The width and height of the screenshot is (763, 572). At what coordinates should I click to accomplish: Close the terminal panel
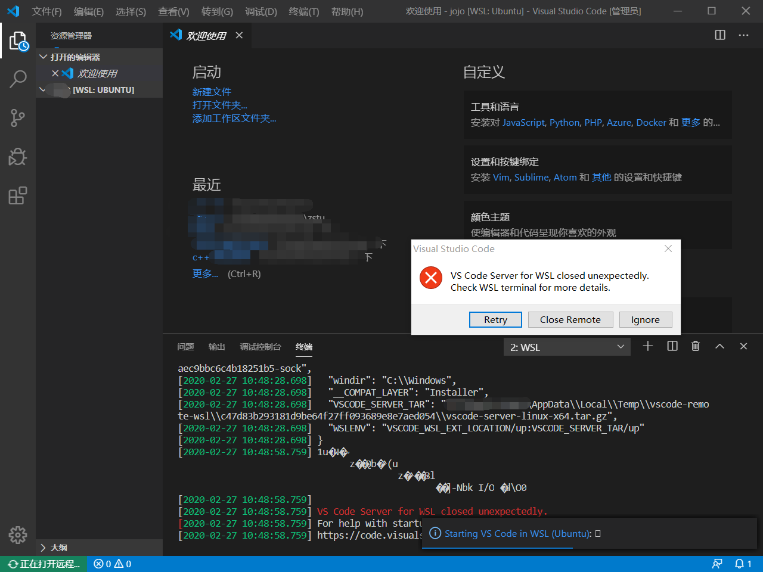click(743, 346)
